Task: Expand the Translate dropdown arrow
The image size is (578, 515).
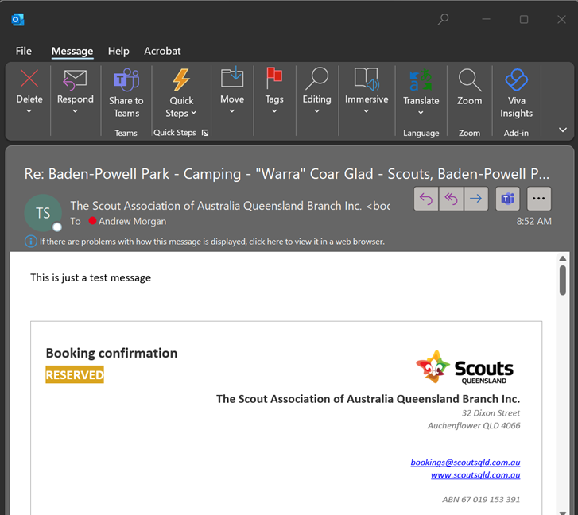Action: [x=421, y=112]
